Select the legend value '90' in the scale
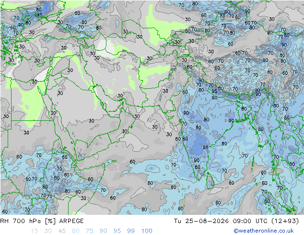The width and height of the screenshot is (304, 235). click(x=104, y=231)
